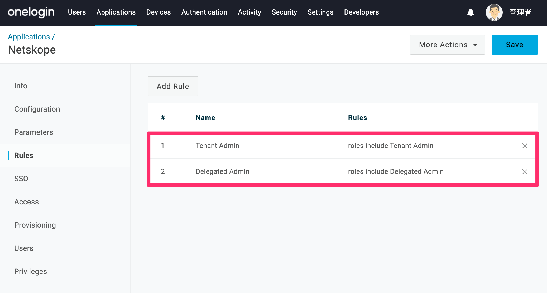Open the Applications top menu

point(116,12)
